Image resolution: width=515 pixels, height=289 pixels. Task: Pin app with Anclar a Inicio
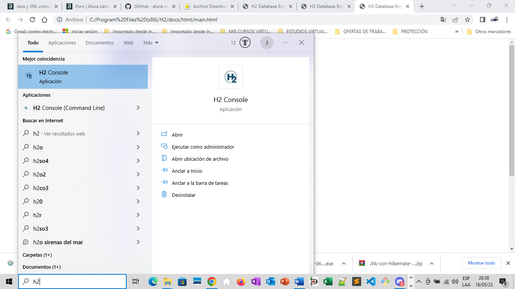tap(187, 171)
